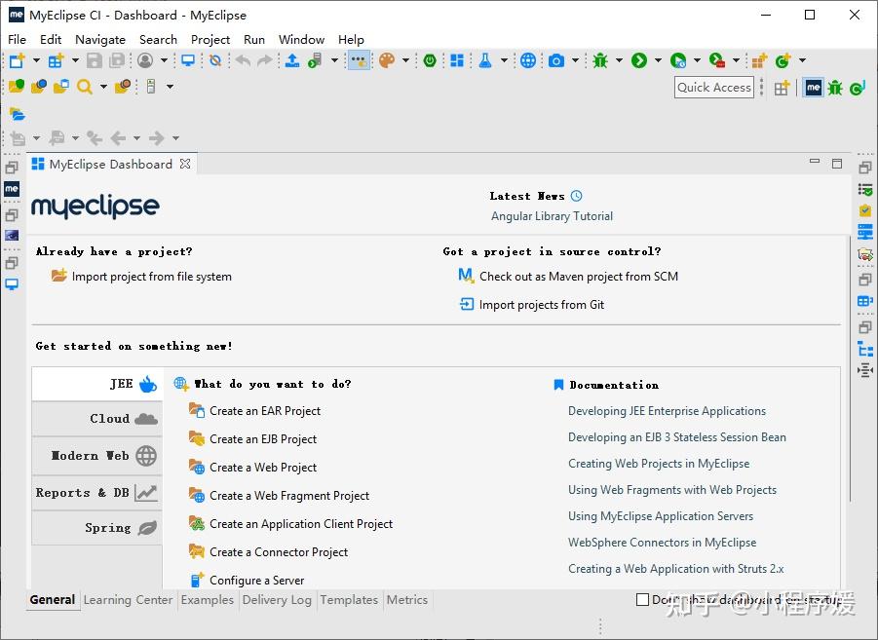
Task: Open the web browser globe toolbar icon
Action: point(528,60)
